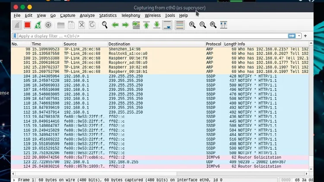
Task: Select packet 104 SSDP NOTIFY row
Action: [x=160, y=76]
